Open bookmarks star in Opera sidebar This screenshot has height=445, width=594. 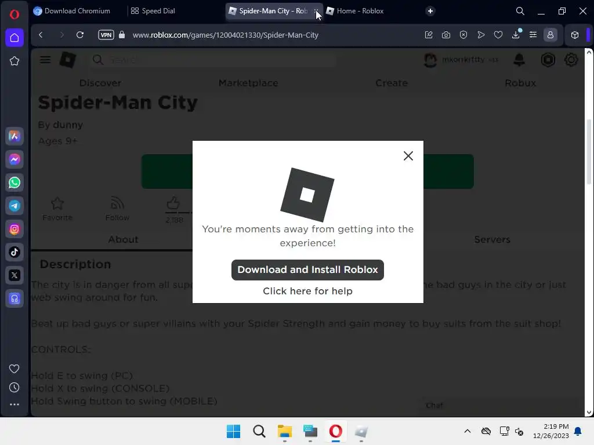[x=15, y=61]
